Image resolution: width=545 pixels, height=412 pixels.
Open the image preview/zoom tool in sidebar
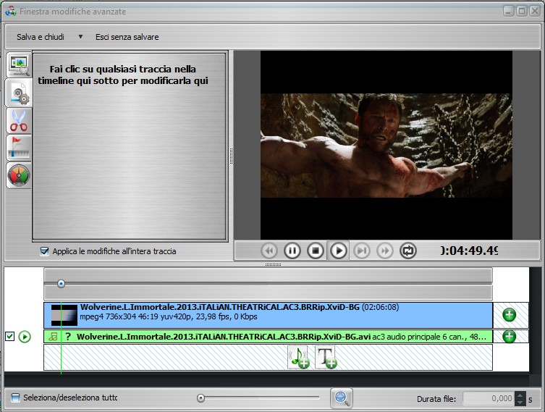coord(19,65)
